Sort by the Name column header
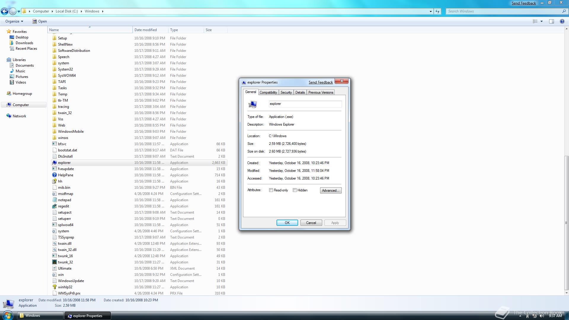Image resolution: width=569 pixels, height=320 pixels. (90, 30)
